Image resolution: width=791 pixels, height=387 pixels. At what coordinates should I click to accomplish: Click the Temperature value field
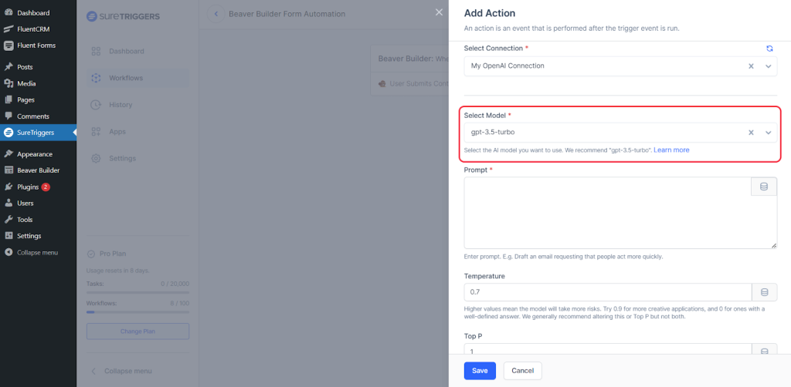607,292
